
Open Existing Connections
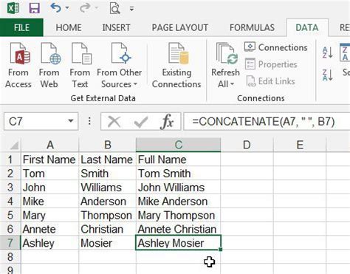[176, 65]
